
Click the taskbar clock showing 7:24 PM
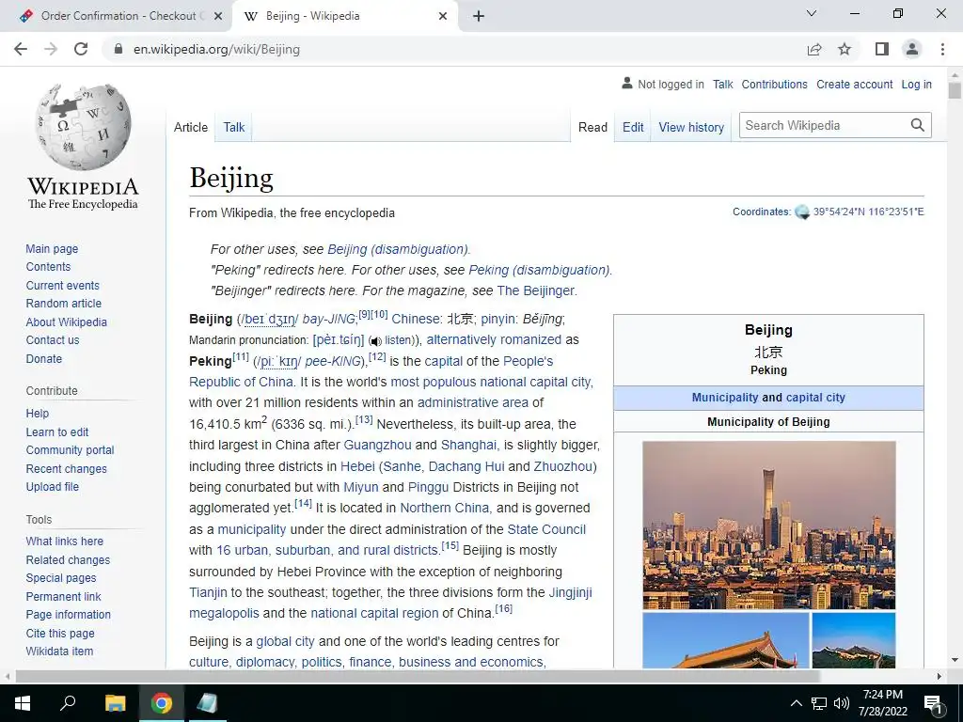point(882,703)
